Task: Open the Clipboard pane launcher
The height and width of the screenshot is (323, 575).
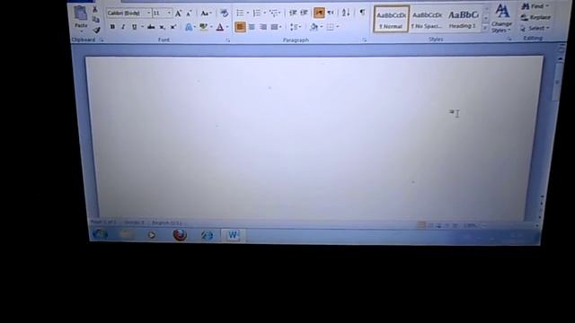Action: 102,39
